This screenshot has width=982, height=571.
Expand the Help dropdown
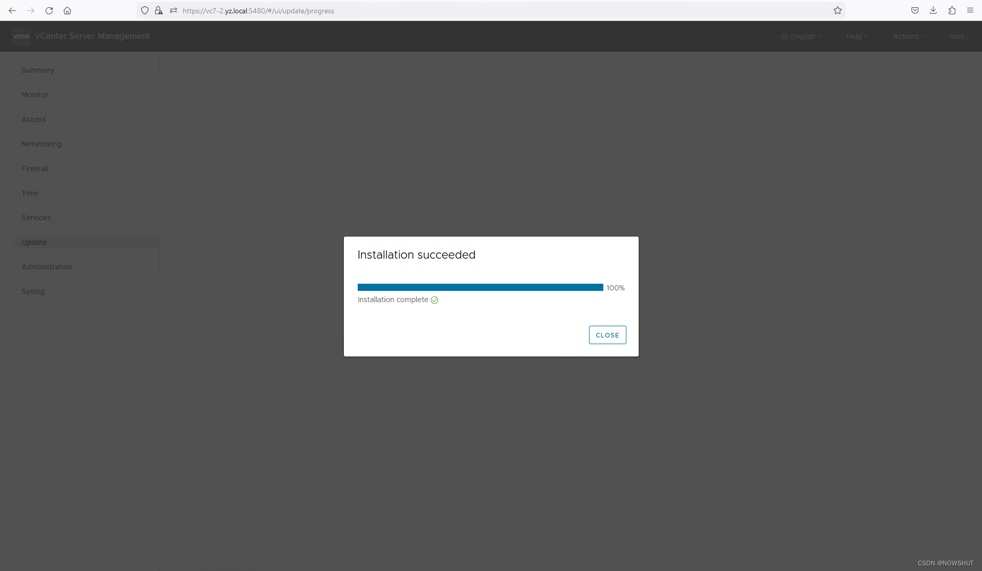pyautogui.click(x=856, y=36)
